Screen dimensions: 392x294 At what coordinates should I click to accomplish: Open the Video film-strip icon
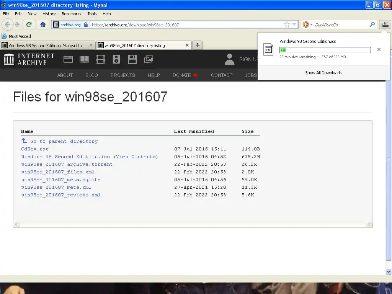[x=100, y=59]
